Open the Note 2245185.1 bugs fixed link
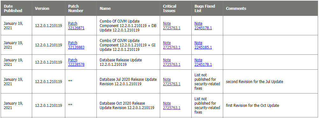The width and height of the screenshot is (319, 118). (203, 45)
